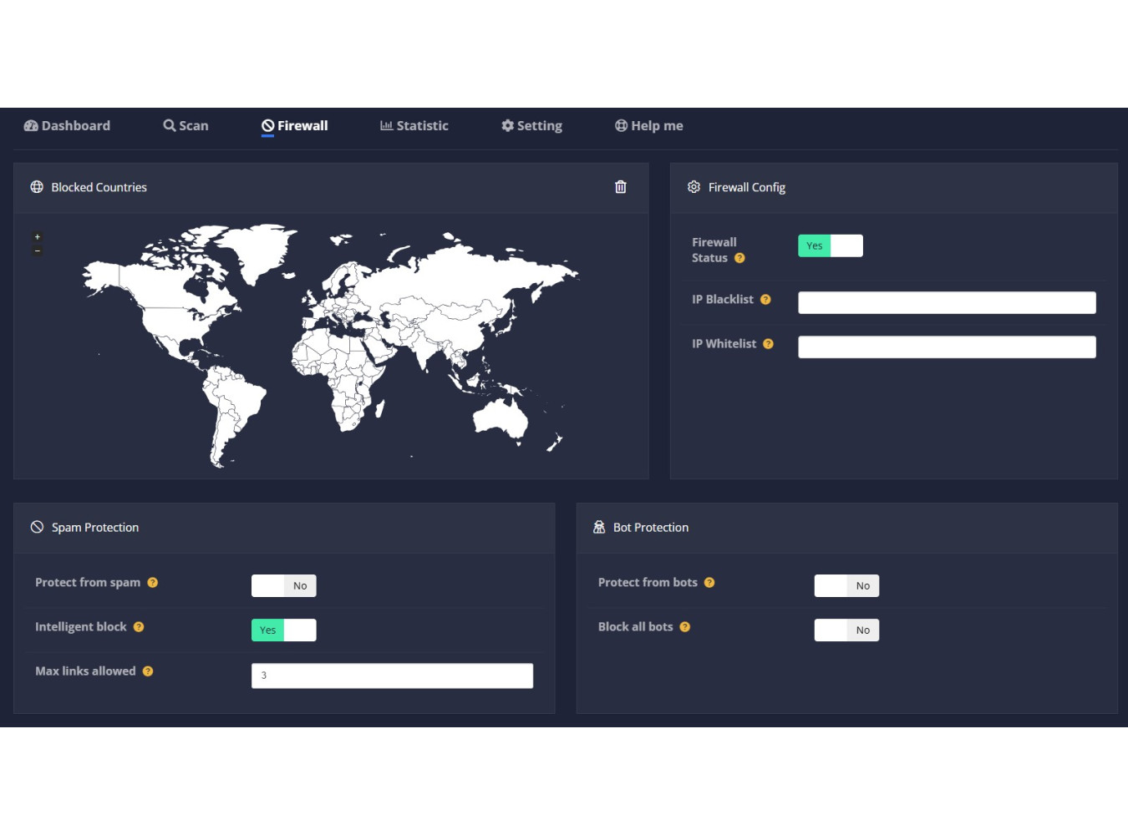Disable the Intelligent block switch
This screenshot has height=835, width=1128.
coord(283,630)
